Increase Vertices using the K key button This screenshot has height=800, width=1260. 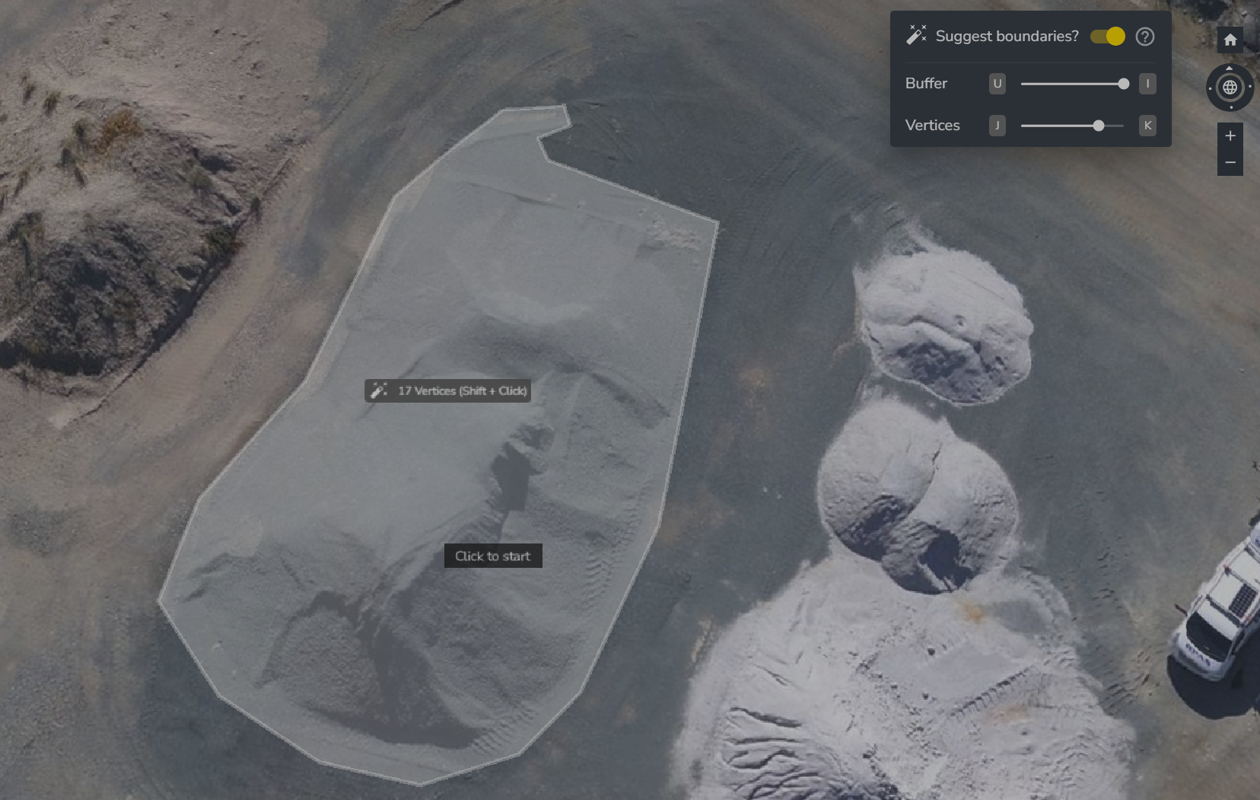tap(1147, 126)
